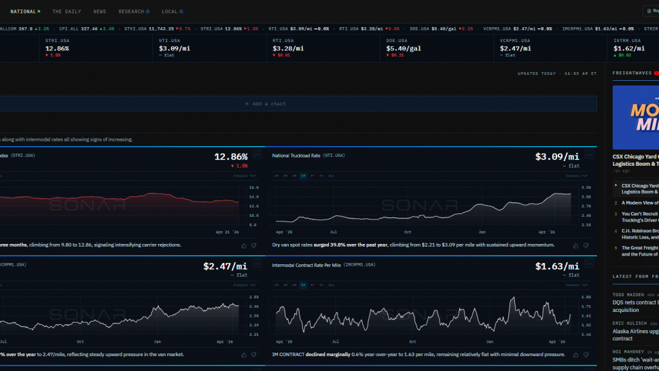Select ALL range on Intermodal Contract Rate chart

click(332, 285)
